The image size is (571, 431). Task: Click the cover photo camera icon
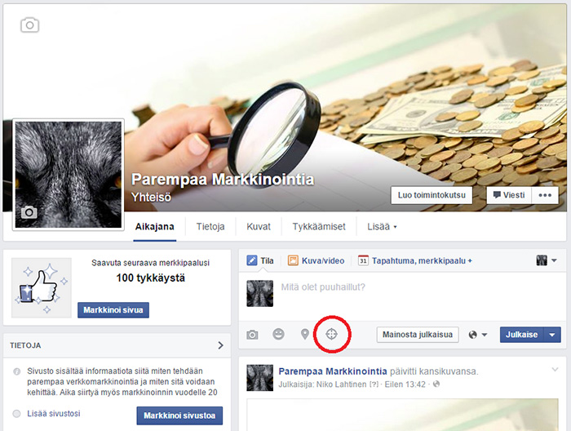coord(29,25)
